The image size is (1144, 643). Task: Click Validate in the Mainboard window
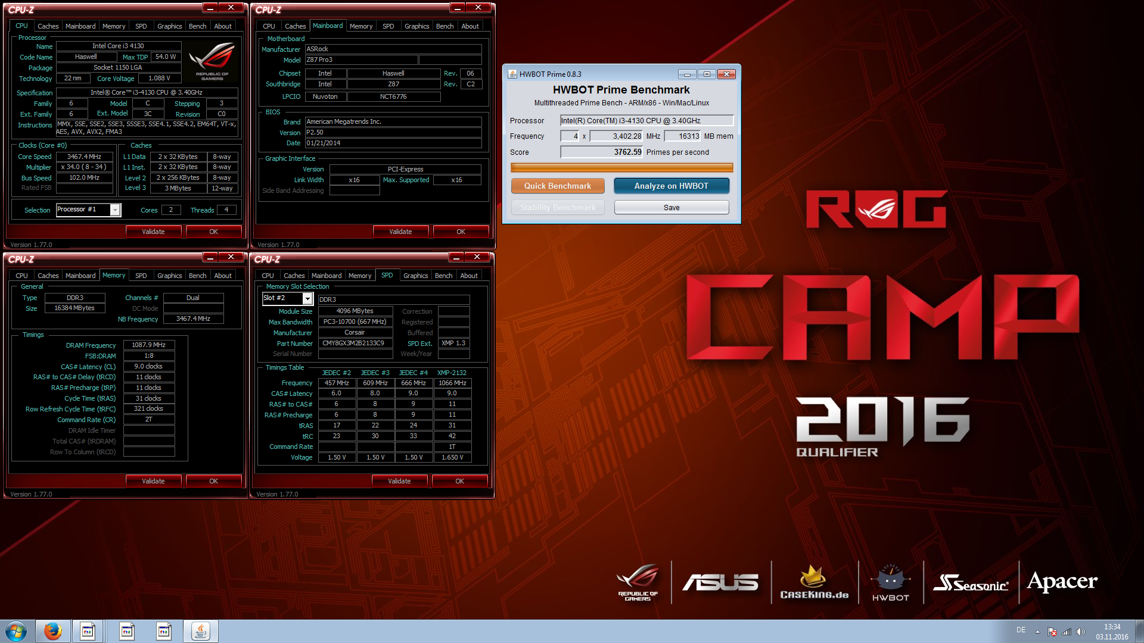click(400, 232)
